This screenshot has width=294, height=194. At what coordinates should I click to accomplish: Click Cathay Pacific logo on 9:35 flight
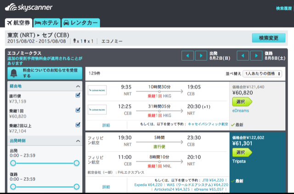pyautogui.click(x=97, y=90)
